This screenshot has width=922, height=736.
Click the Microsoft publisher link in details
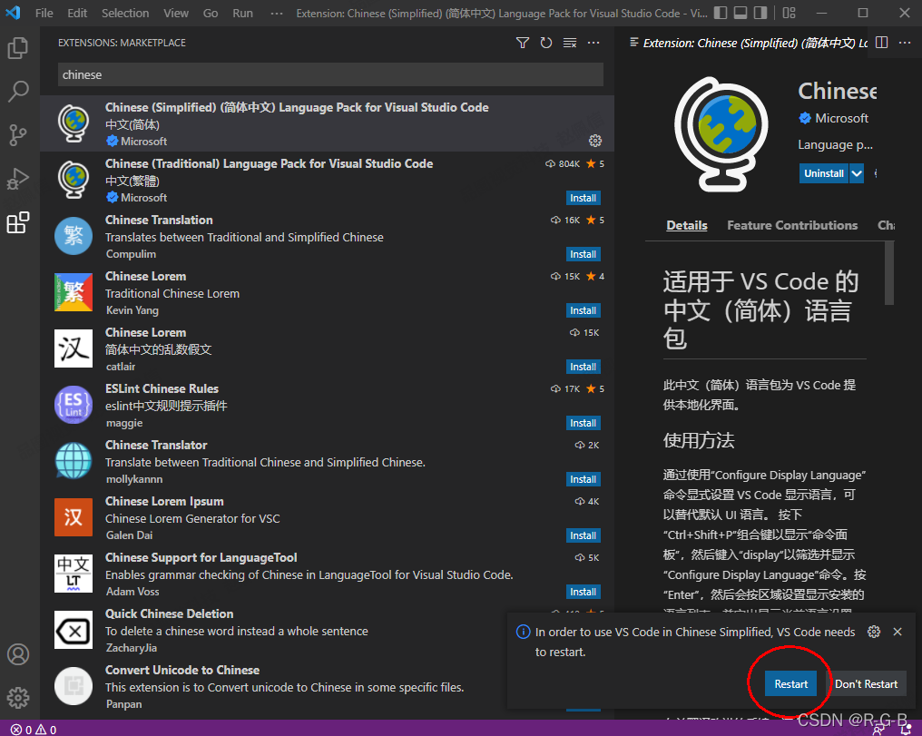(x=841, y=118)
